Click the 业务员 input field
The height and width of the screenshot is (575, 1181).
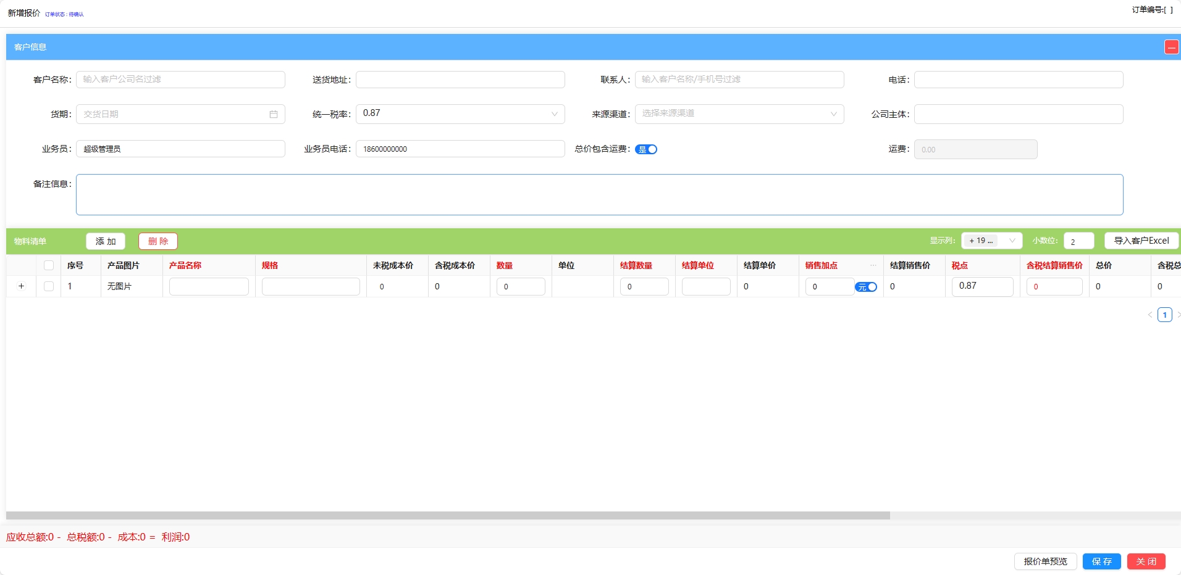click(x=180, y=149)
